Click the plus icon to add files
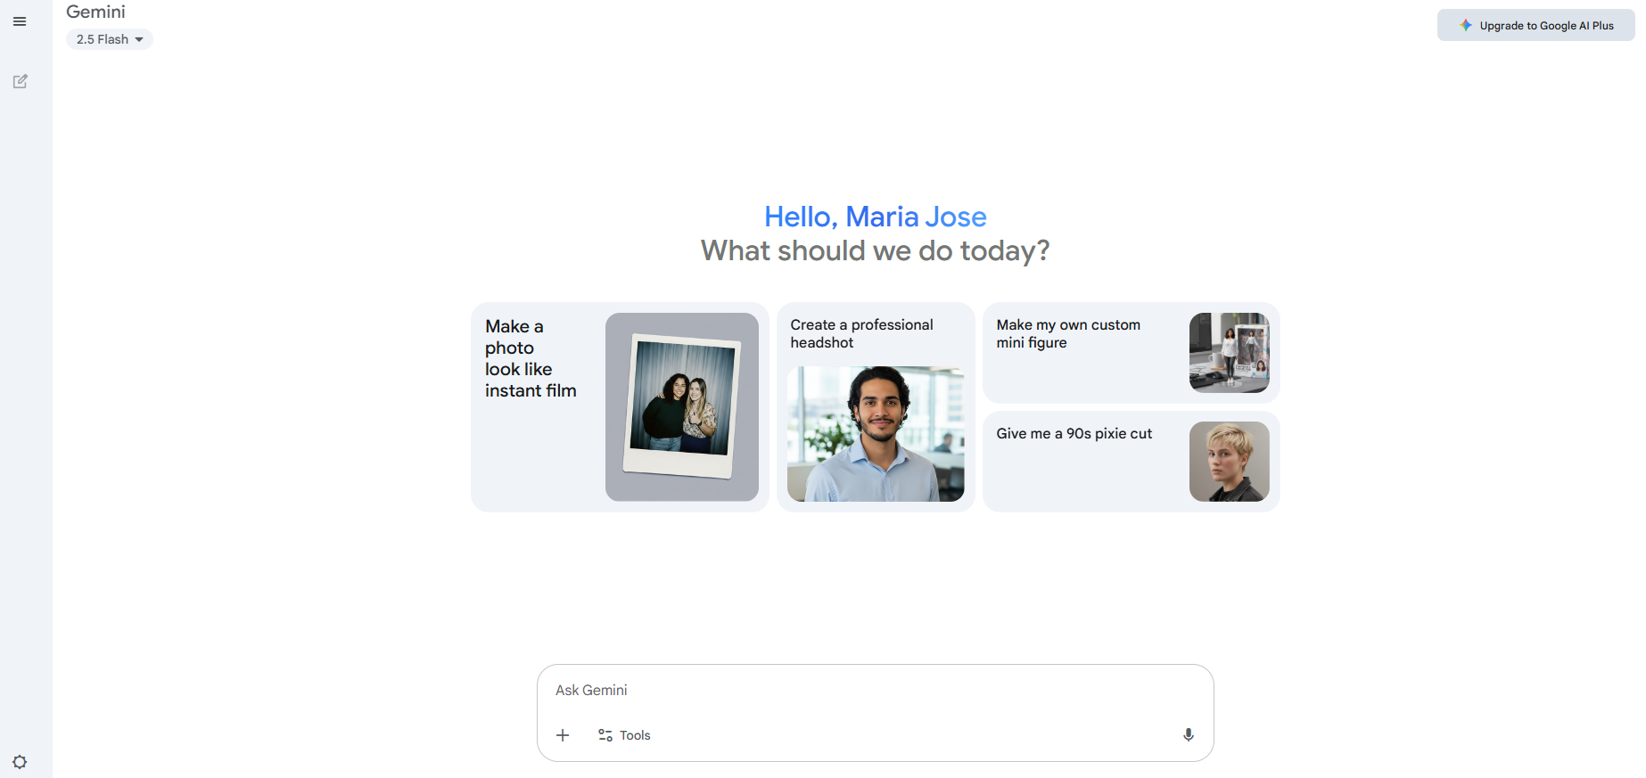 [x=563, y=735]
